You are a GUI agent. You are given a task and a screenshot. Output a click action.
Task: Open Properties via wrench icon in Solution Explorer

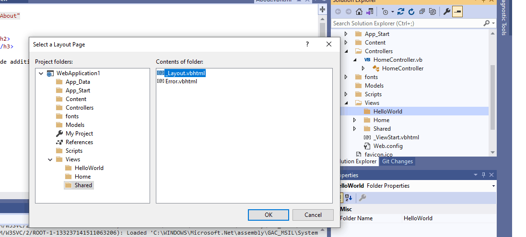pyautogui.click(x=446, y=11)
